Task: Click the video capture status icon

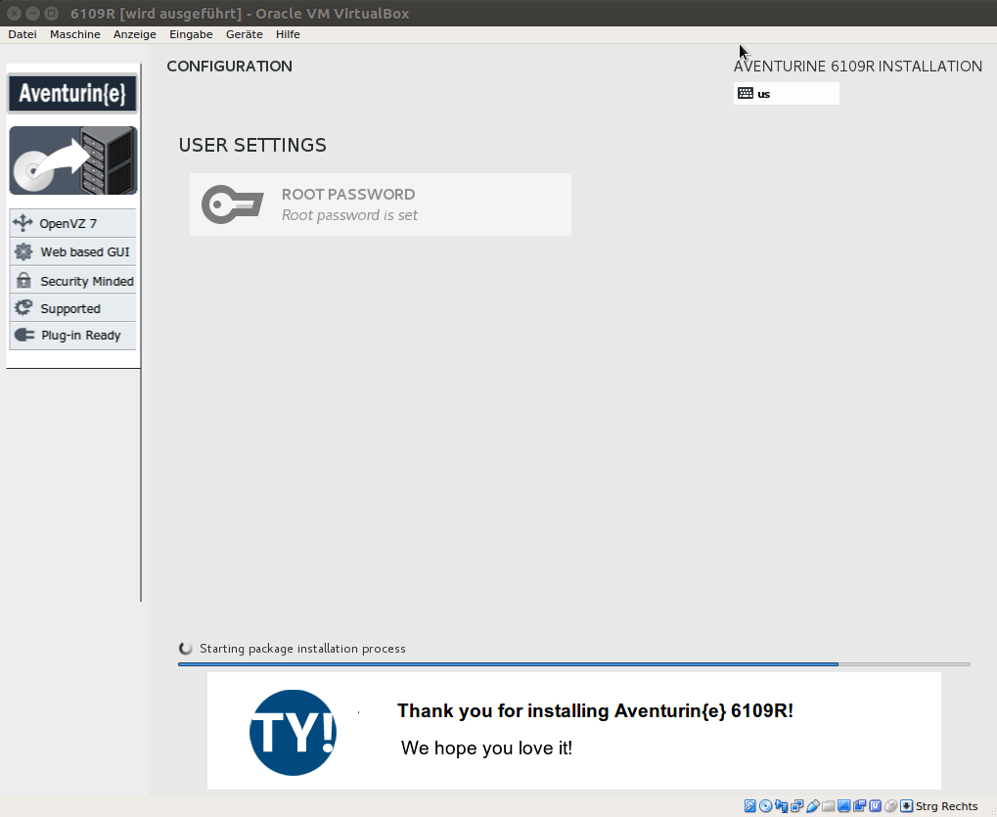Action: [860, 806]
